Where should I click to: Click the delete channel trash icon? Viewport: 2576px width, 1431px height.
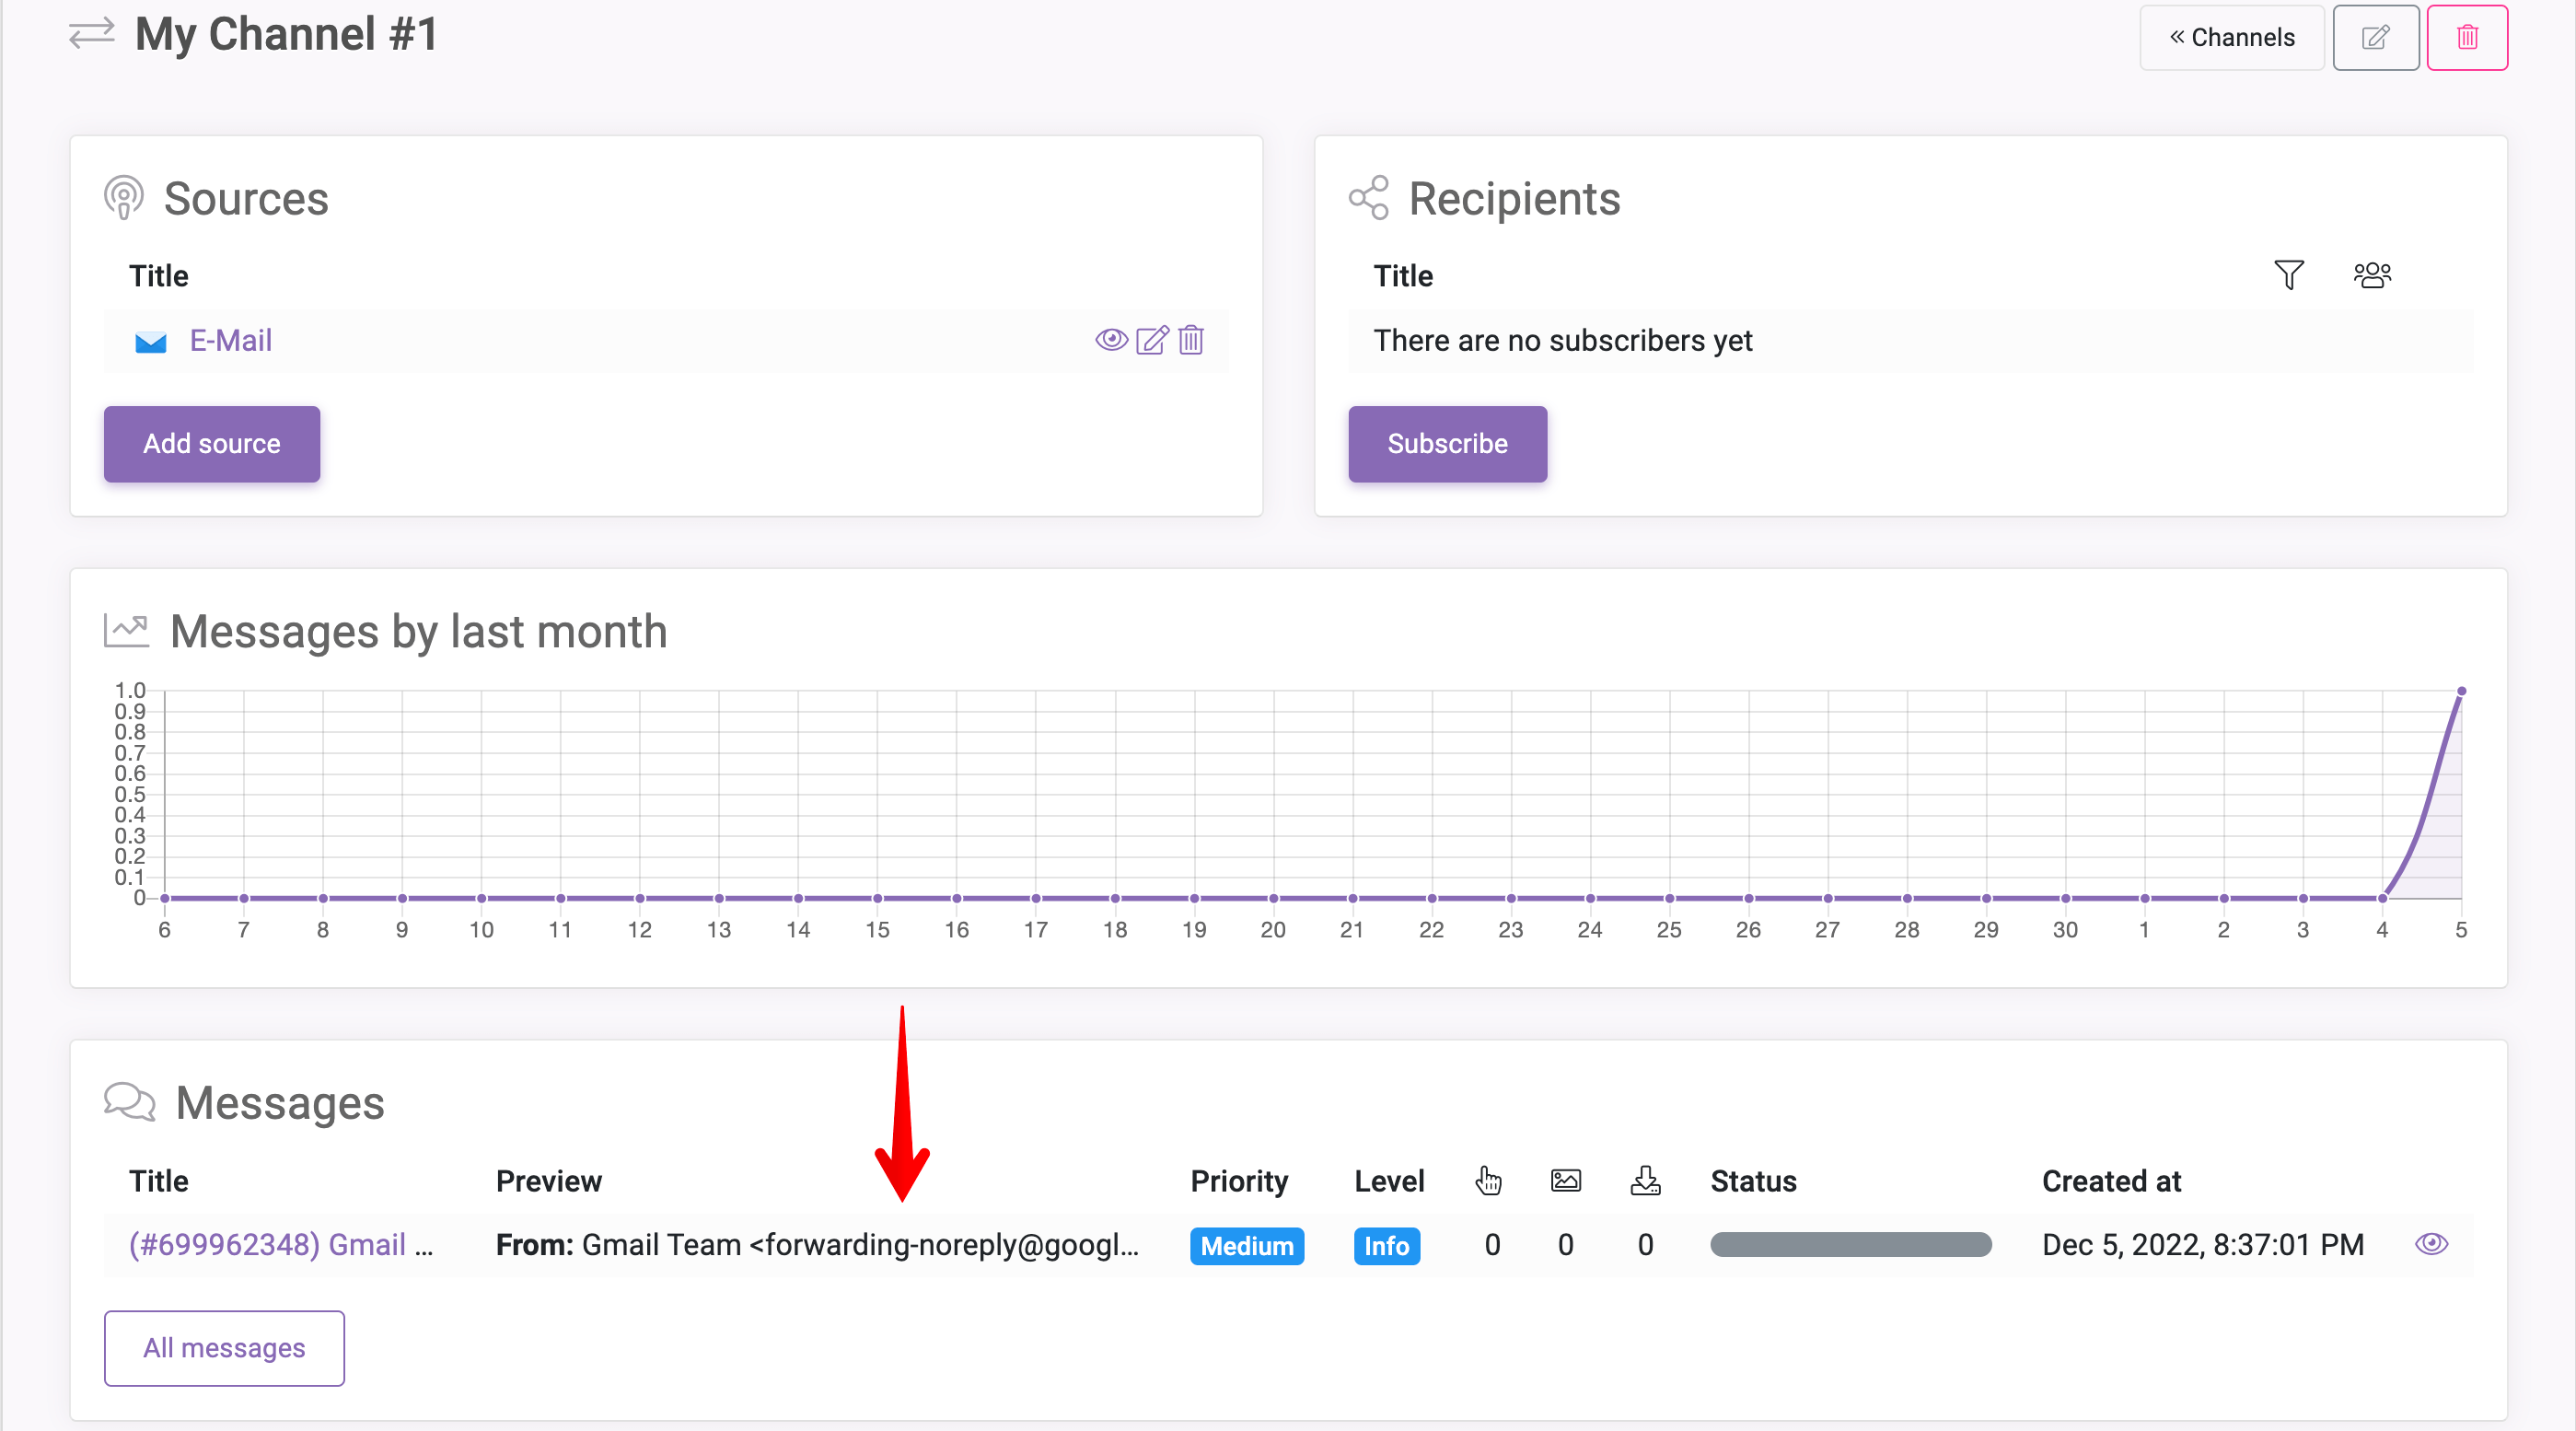[2466, 39]
